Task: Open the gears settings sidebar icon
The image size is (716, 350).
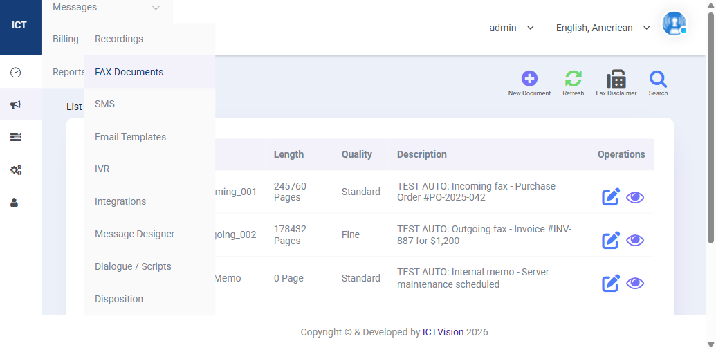Action: (x=15, y=170)
